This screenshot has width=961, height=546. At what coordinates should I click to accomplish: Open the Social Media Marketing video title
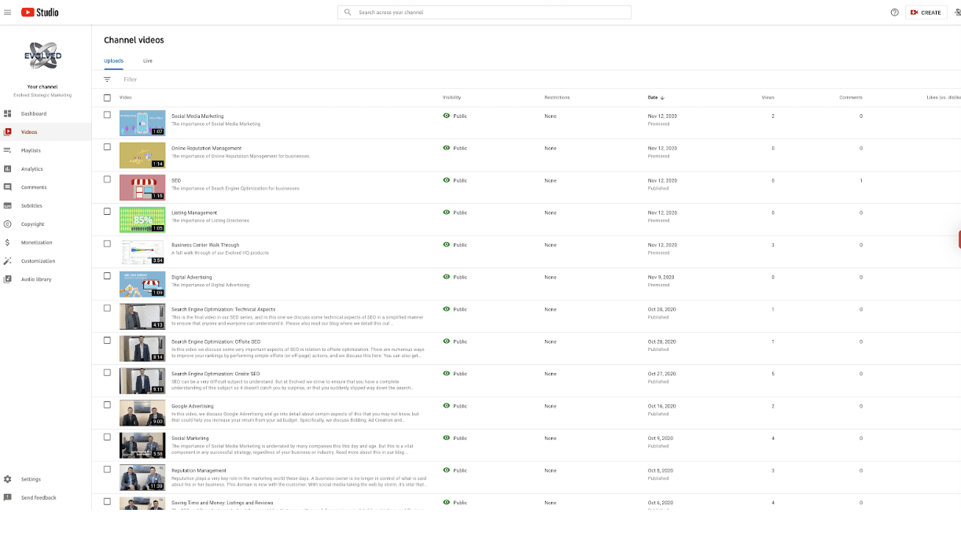tap(197, 116)
